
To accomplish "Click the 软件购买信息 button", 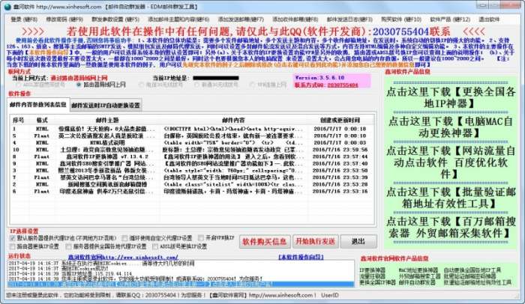I will click(x=264, y=241).
